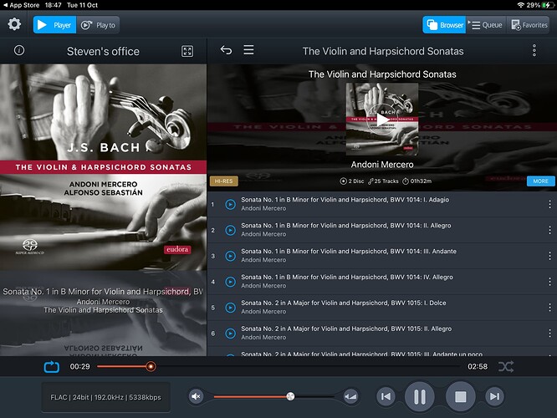
Task: Click the Wi-Fi status icon
Action: click(520, 5)
